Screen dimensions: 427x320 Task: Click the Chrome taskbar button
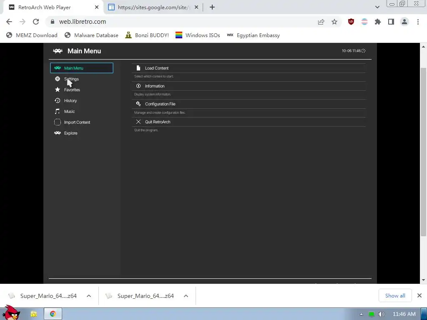coord(53,314)
